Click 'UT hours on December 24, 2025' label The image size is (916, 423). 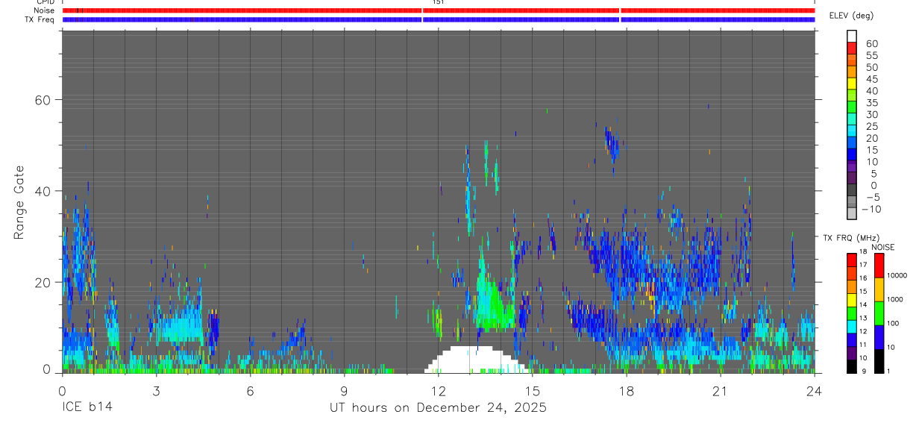coord(439,408)
